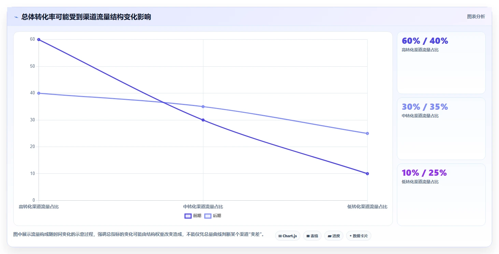499x254 pixels.
Task: Click the 后期 data point at 35
Action: click(x=203, y=107)
